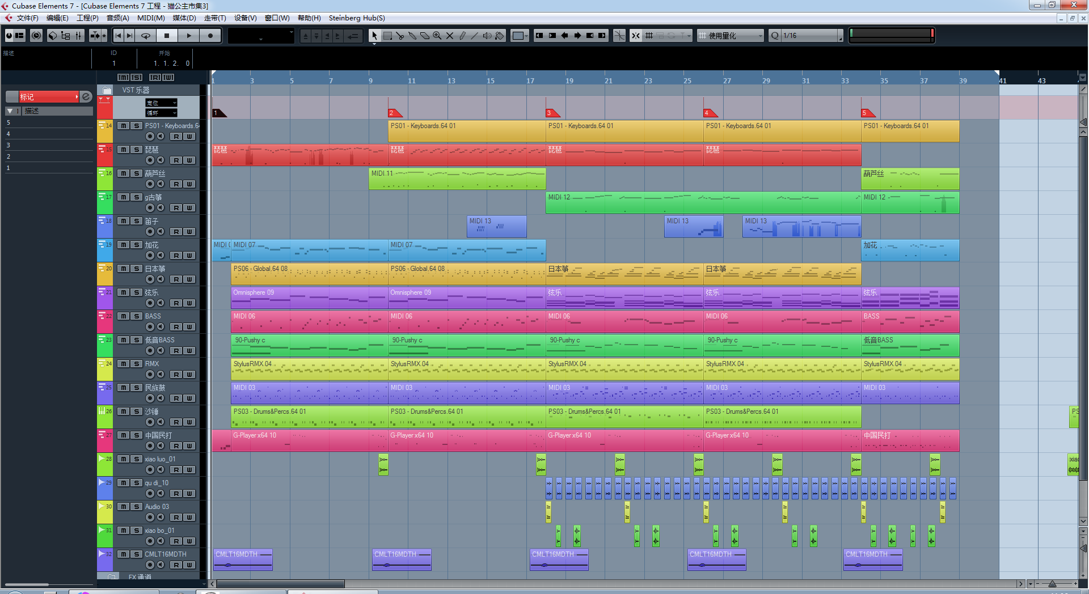1089x594 pixels.
Task: Select marker row 4 in the list
Action: click(49, 134)
